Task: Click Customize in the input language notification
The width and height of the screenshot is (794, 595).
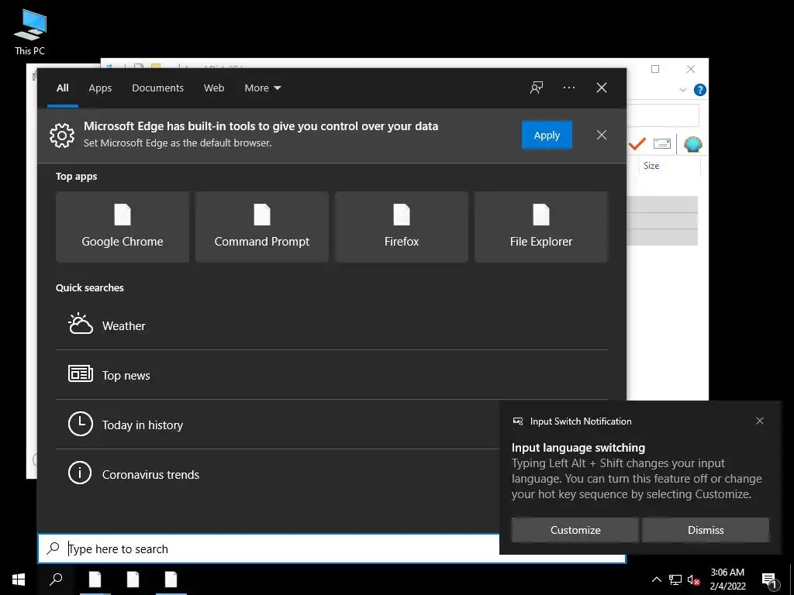Action: (575, 530)
